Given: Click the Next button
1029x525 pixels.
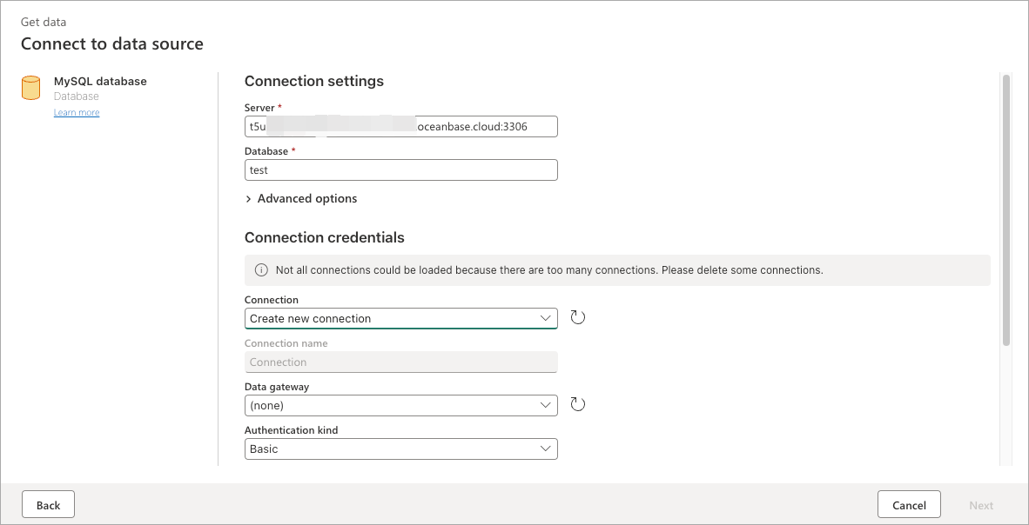Looking at the screenshot, I should click(981, 505).
